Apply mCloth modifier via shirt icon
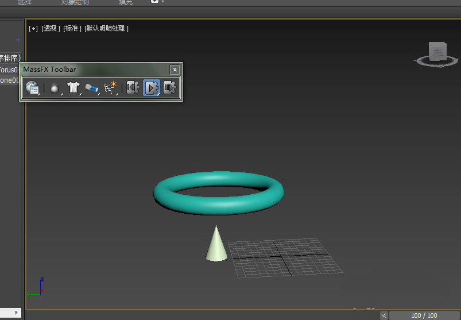Viewport: 461px width, 320px height. click(73, 88)
